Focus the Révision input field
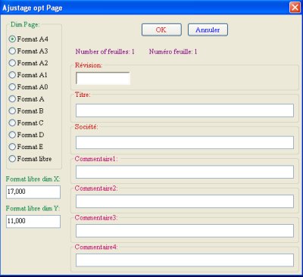This screenshot has width=303, height=277. tap(103, 78)
